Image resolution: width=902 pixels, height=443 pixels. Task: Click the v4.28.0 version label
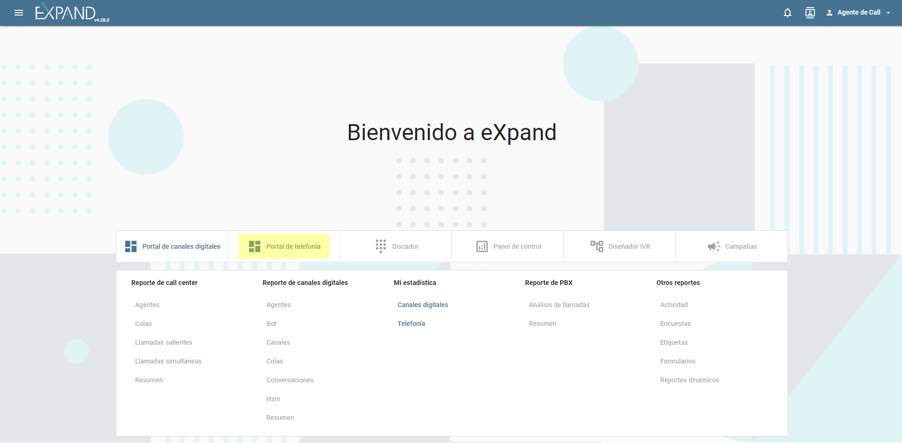[x=102, y=20]
